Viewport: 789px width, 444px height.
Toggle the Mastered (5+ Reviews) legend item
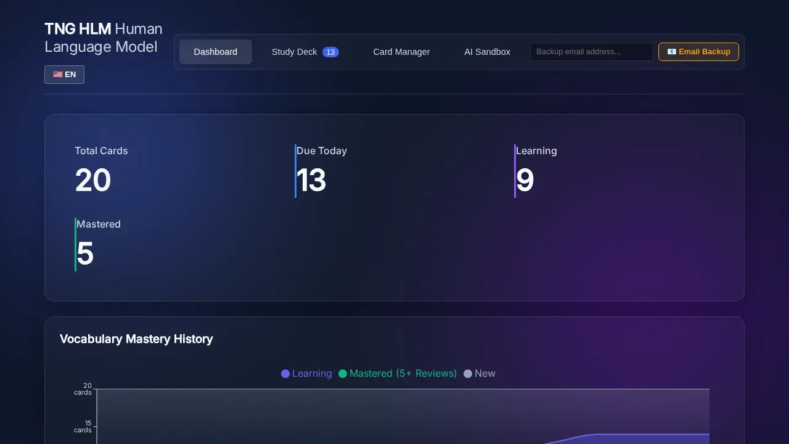[x=398, y=374]
